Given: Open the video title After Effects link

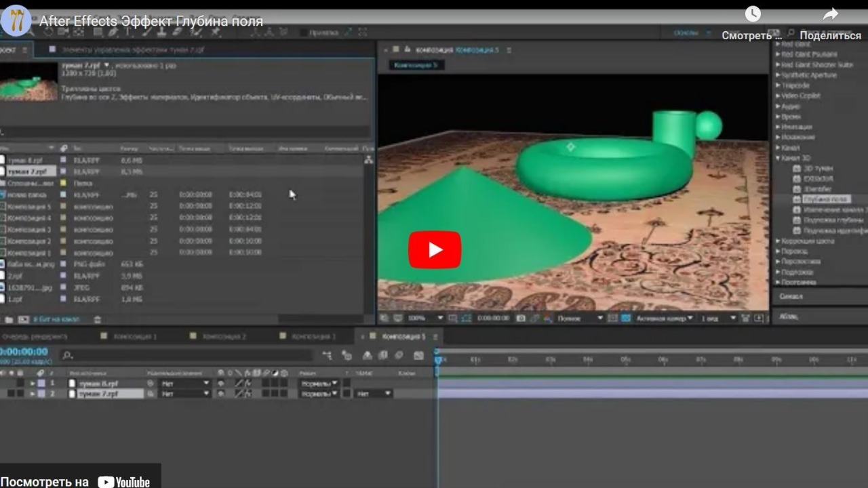Looking at the screenshot, I should tap(151, 21).
